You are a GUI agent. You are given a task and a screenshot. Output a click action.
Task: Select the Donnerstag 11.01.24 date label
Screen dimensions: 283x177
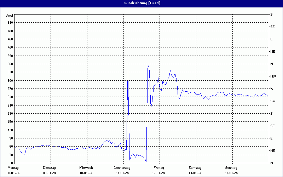tap(122, 170)
